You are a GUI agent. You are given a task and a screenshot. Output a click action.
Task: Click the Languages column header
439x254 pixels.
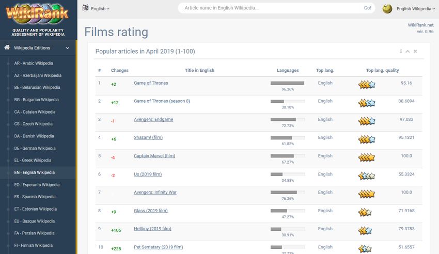288,71
